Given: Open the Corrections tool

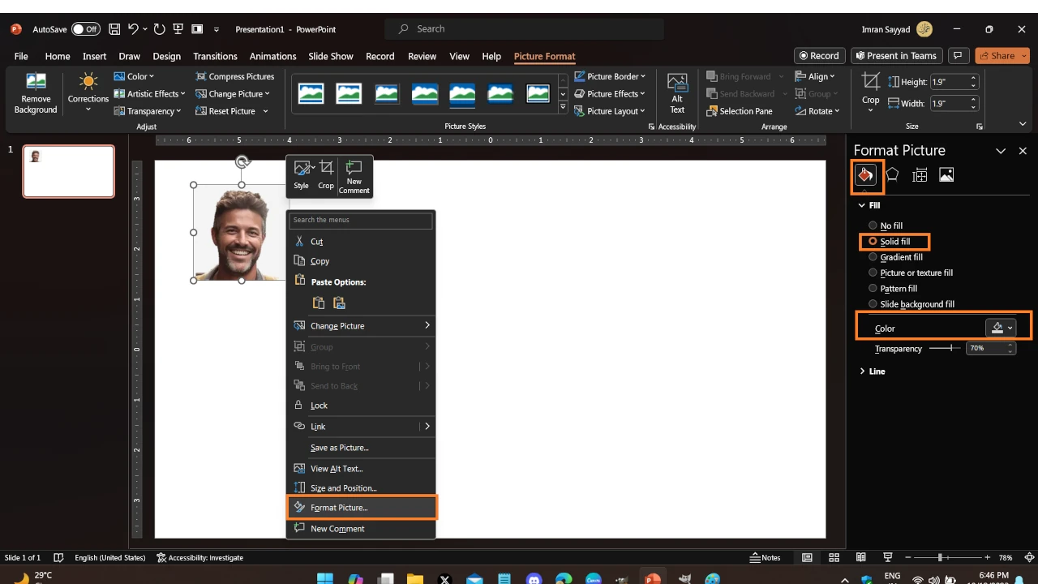Looking at the screenshot, I should 88,92.
